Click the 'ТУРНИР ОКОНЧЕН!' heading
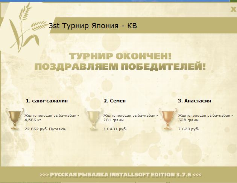The width and height of the screenshot is (237, 183). (120, 56)
